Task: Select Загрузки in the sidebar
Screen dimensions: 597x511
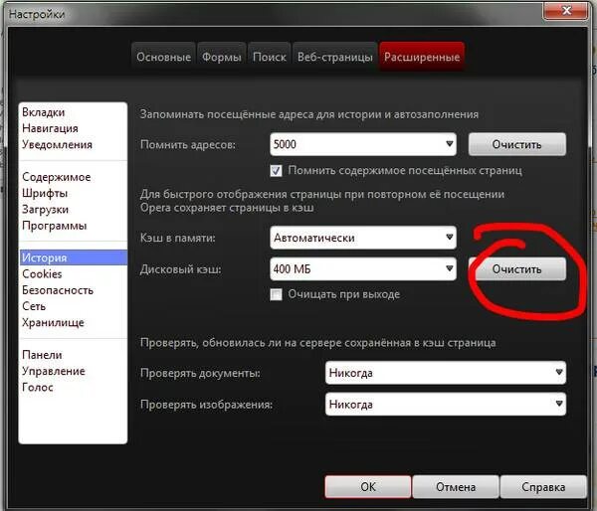Action: [73, 209]
